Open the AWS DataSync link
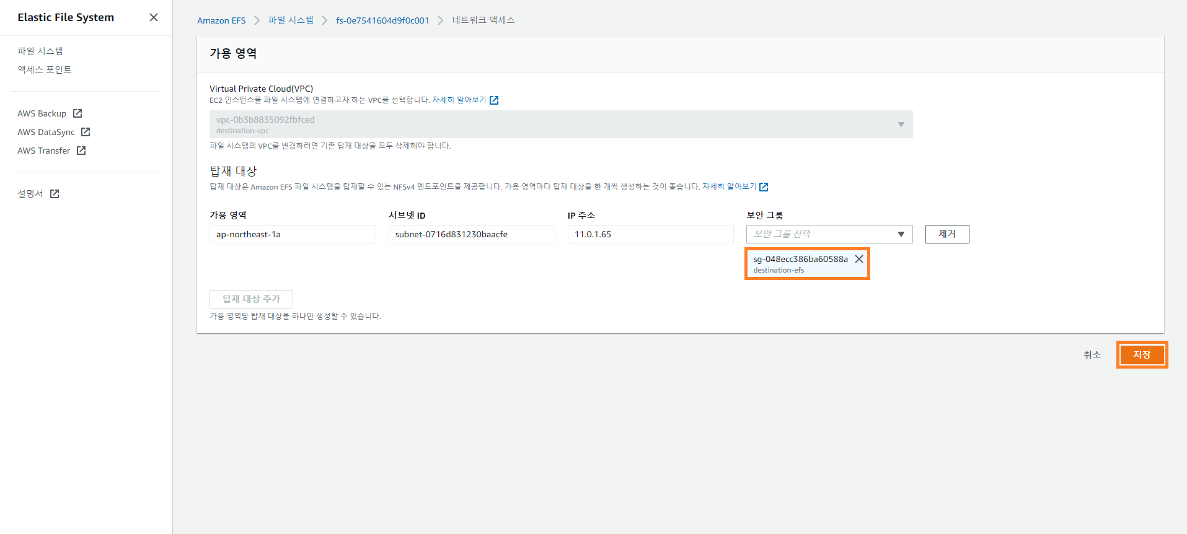Viewport: 1187px width, 534px height. pos(46,132)
